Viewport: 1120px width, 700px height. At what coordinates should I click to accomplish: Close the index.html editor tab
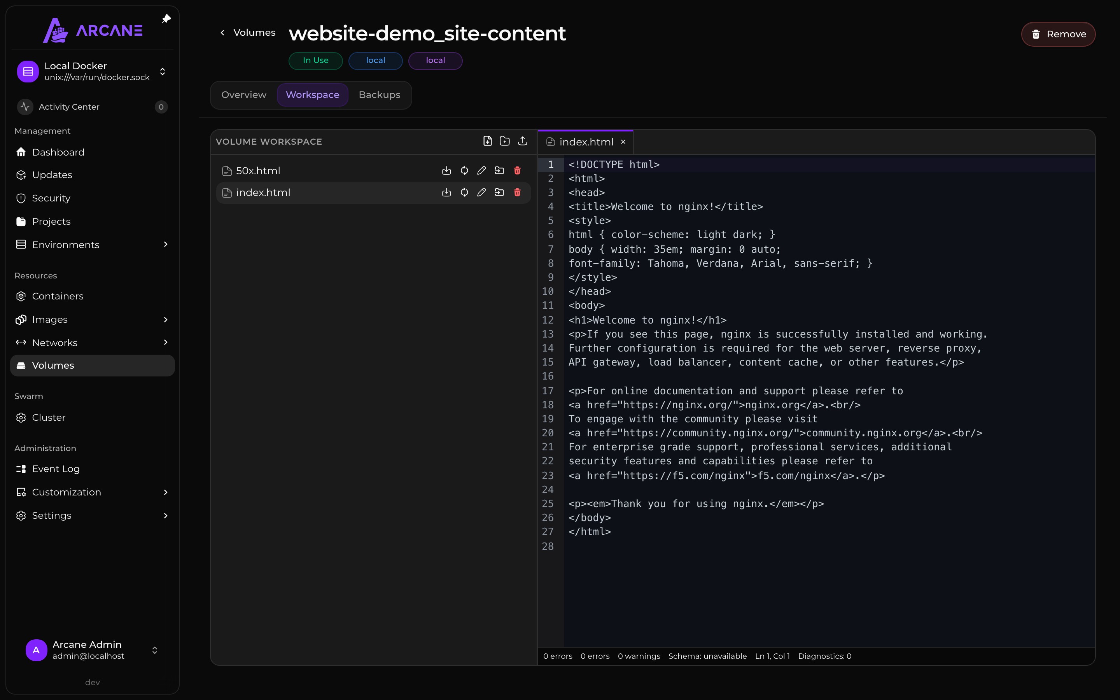pos(623,142)
